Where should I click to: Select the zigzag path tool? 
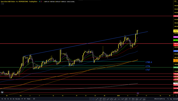[x=122, y=99]
